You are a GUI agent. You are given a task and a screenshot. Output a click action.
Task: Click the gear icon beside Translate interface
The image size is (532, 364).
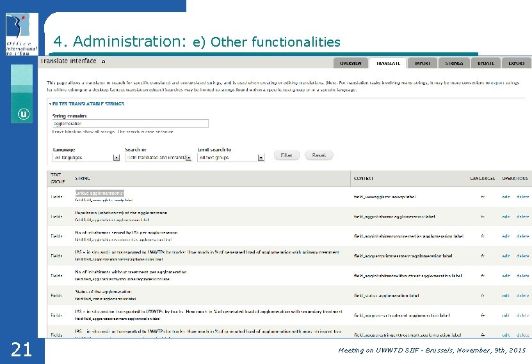[103, 61]
